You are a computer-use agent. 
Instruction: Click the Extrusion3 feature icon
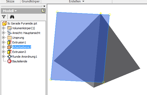point(10,52)
